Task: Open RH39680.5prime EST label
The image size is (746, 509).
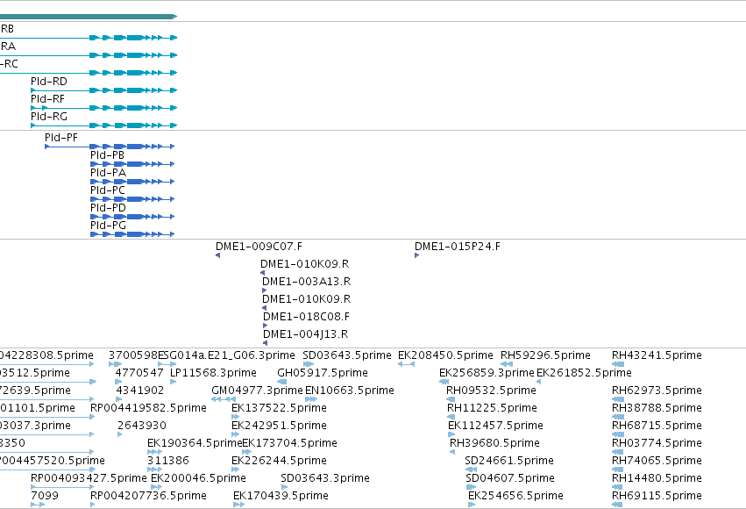Action: [x=494, y=443]
